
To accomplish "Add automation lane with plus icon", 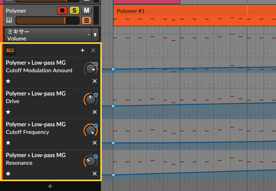I will coord(83,50).
